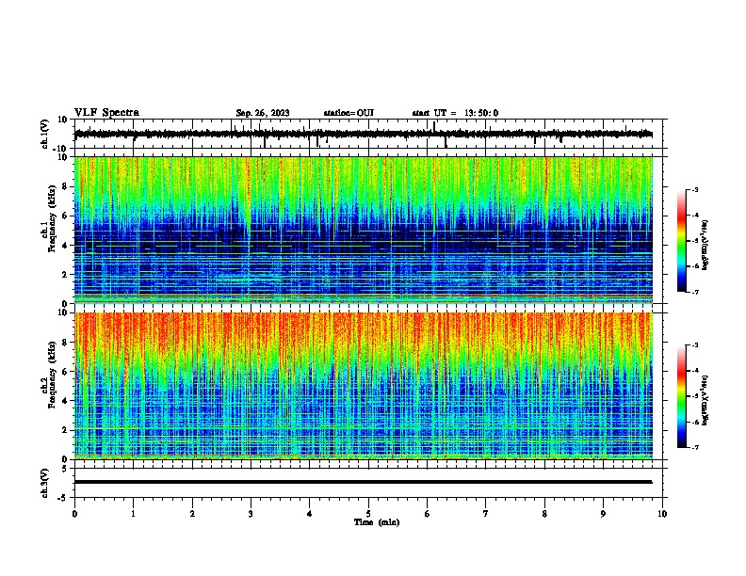Click time axis tick label "2"

coord(192,514)
